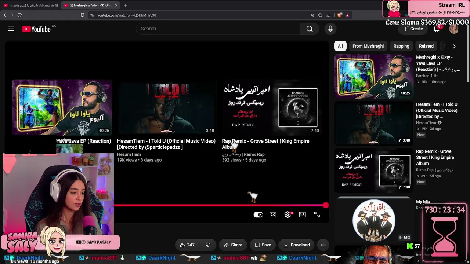Enter fullscreen mode in the player

(x=317, y=215)
